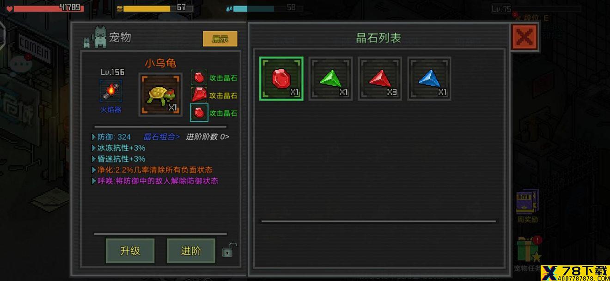The height and width of the screenshot is (281, 610).
Task: Click the 升级 upgrade button
Action: point(130,251)
